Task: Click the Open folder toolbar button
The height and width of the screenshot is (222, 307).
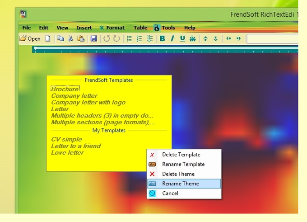Action: click(30, 38)
